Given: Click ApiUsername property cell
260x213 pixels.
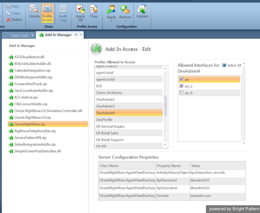Looking at the screenshot, I should pyautogui.click(x=173, y=188).
